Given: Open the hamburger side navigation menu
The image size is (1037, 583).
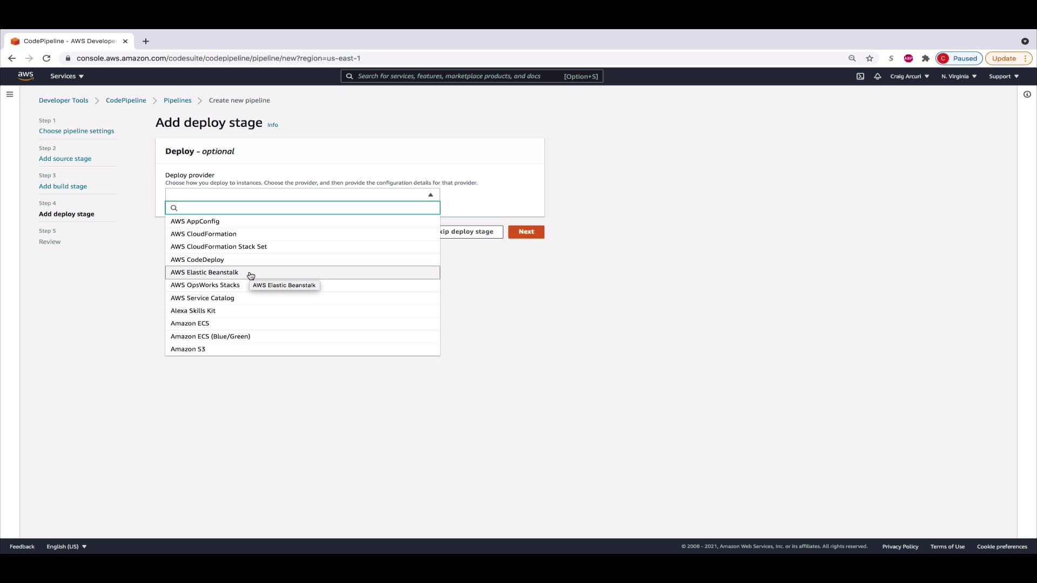Looking at the screenshot, I should tap(10, 94).
